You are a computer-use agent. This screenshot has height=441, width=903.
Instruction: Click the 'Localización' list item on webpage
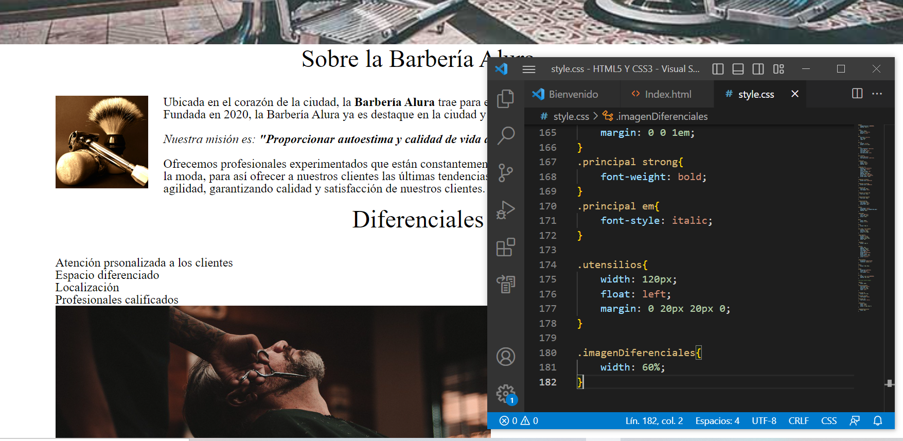(87, 288)
